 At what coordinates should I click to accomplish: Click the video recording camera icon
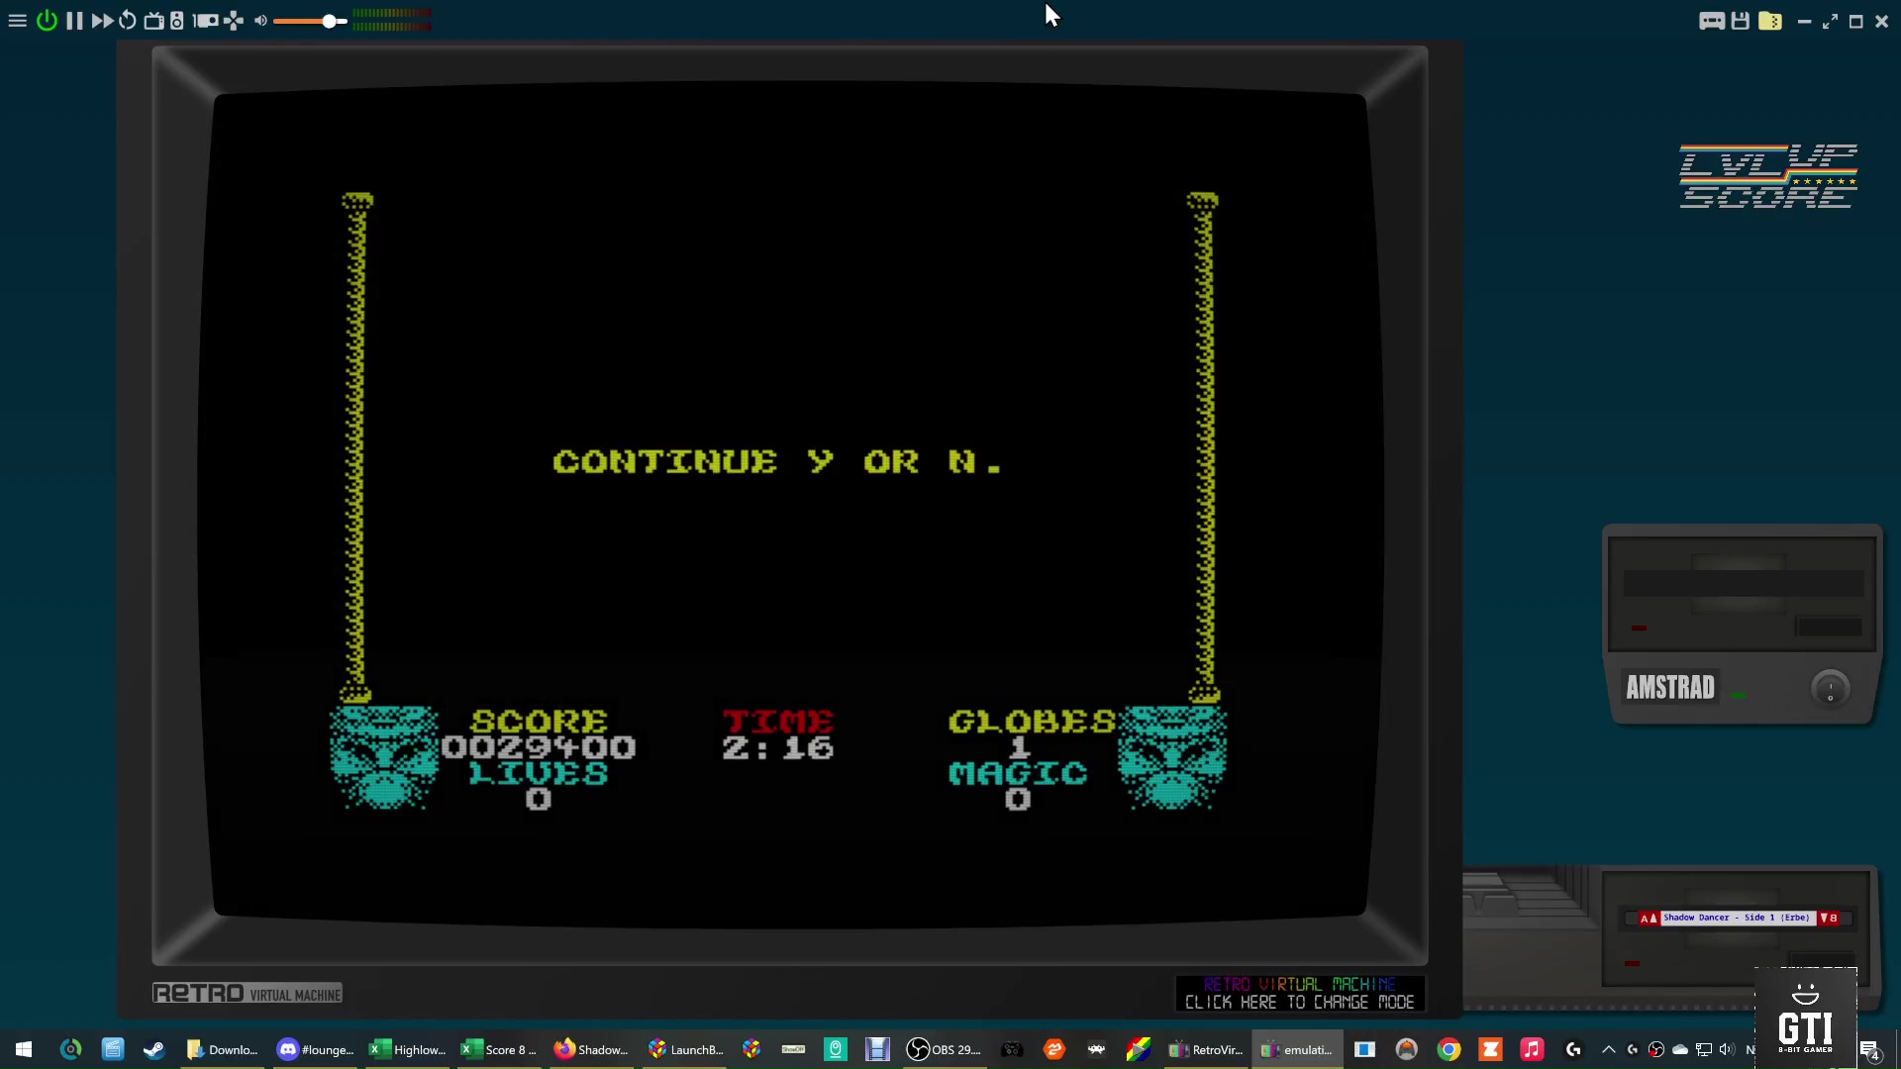coord(206,21)
